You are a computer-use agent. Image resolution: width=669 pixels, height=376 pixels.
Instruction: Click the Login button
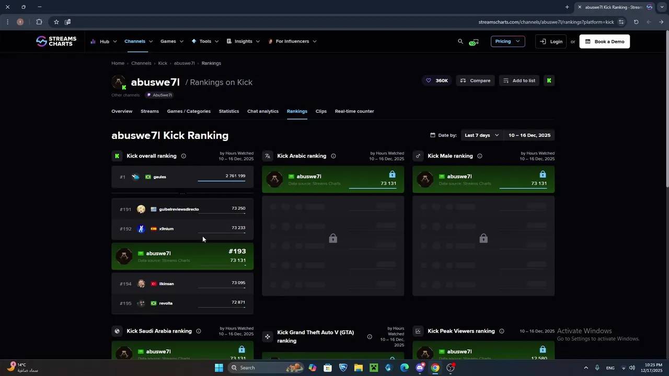coord(551,41)
